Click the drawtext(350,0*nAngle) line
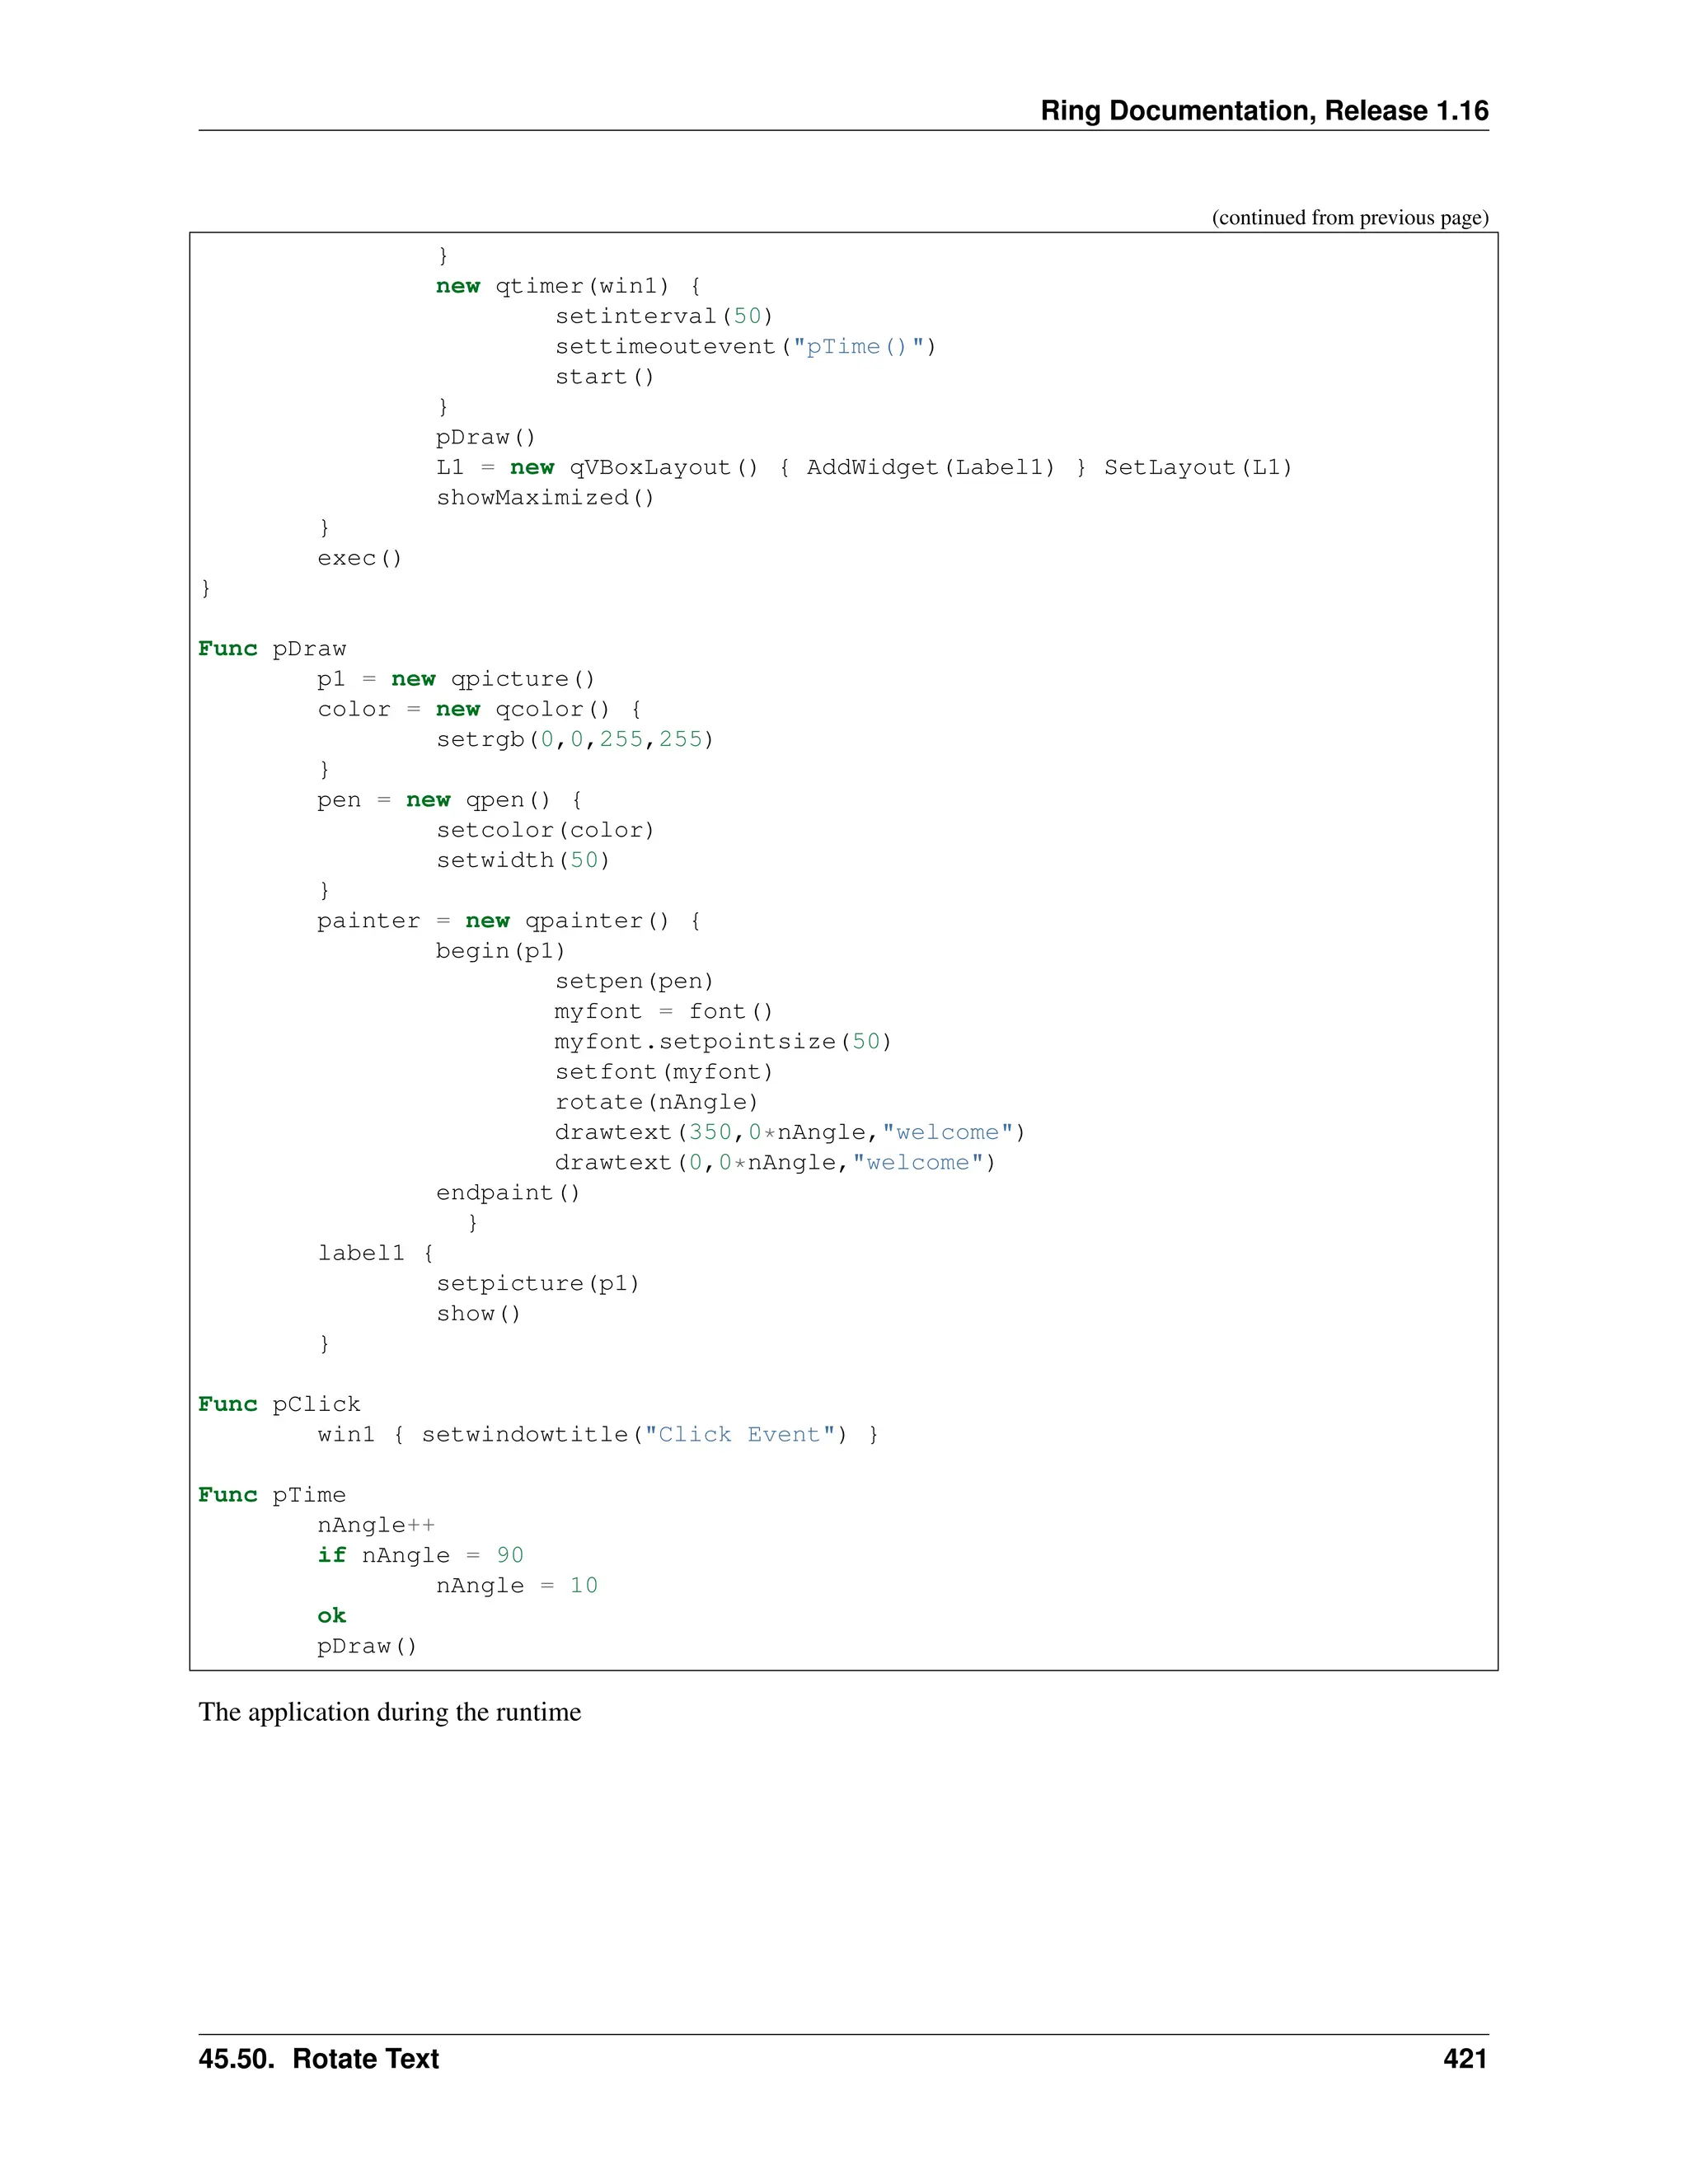This screenshot has height=2184, width=1688. pyautogui.click(x=789, y=1132)
